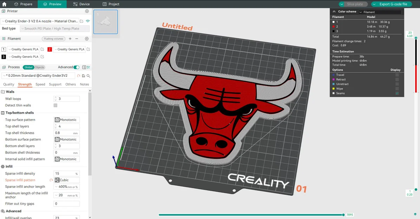This screenshot has width=420, height=219.
Task: Switch to the Project tab
Action: (111, 4)
